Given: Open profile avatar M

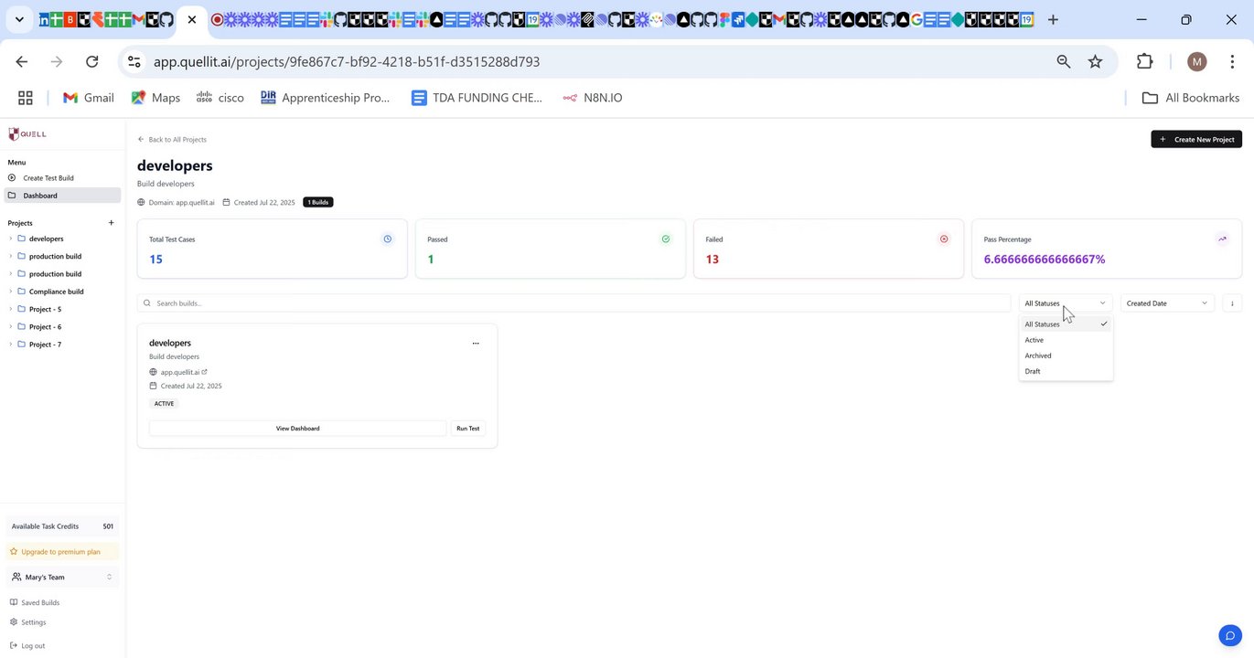Looking at the screenshot, I should coord(1196,61).
